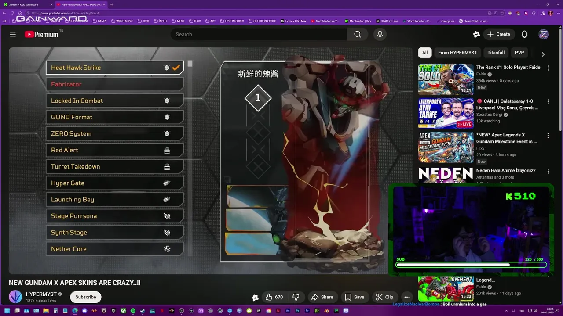Image resolution: width=563 pixels, height=316 pixels.
Task: Clip the video
Action: pos(385,297)
